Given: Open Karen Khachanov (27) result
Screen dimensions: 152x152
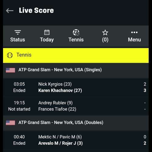Looking at the screenshot, I should [60, 91].
